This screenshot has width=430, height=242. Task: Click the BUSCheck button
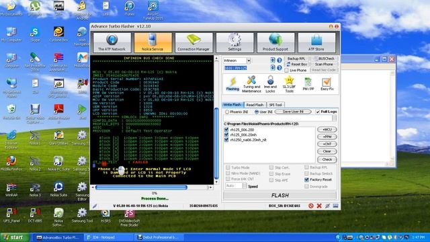point(325,58)
